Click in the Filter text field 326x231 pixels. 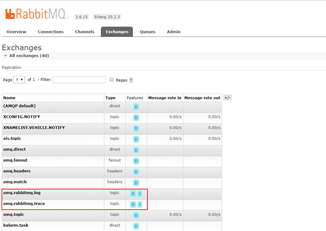tap(79, 79)
